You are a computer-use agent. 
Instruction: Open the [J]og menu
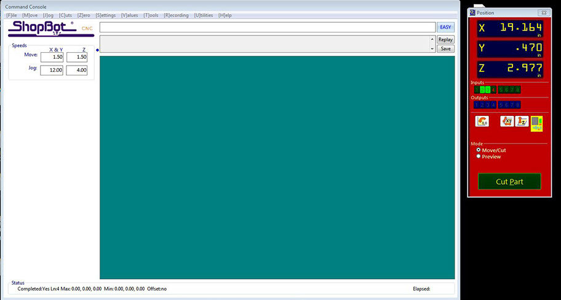[49, 15]
